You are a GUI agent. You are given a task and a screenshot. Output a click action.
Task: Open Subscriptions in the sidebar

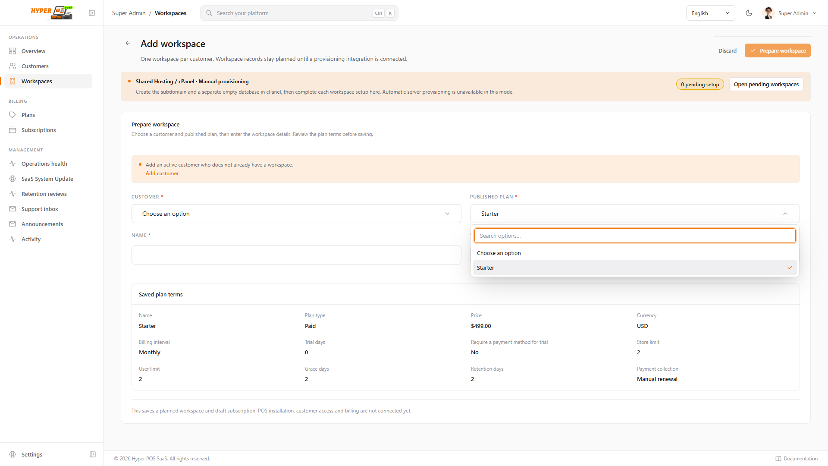click(x=48, y=130)
